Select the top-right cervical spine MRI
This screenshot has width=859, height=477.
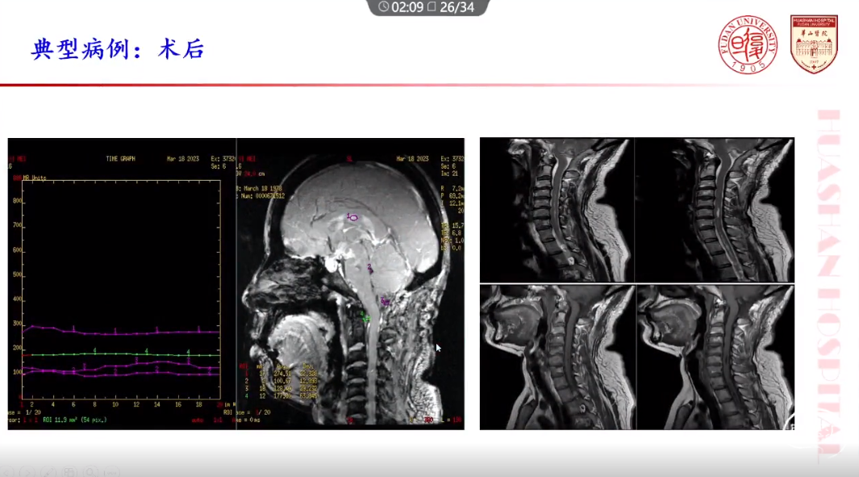coord(715,210)
